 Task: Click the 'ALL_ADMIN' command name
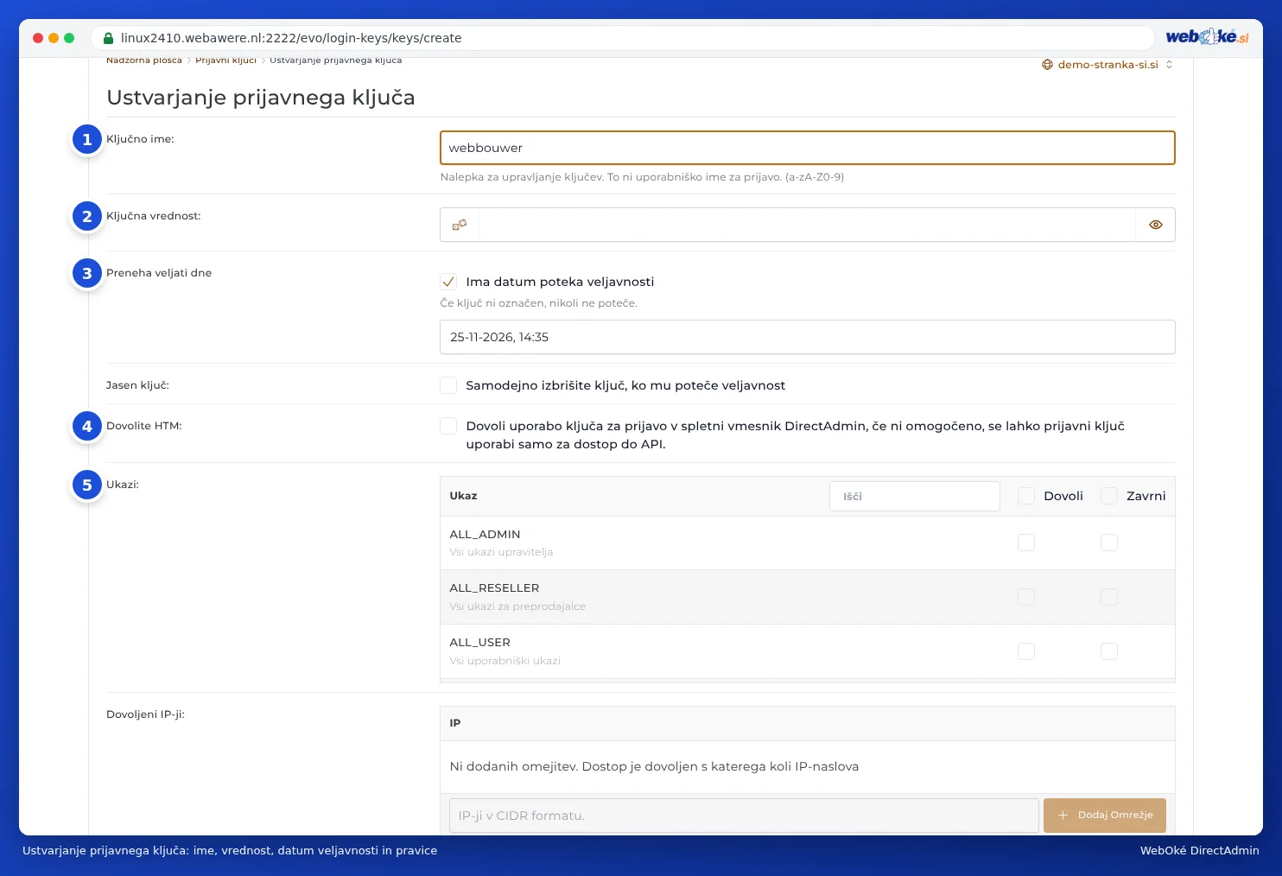(486, 535)
